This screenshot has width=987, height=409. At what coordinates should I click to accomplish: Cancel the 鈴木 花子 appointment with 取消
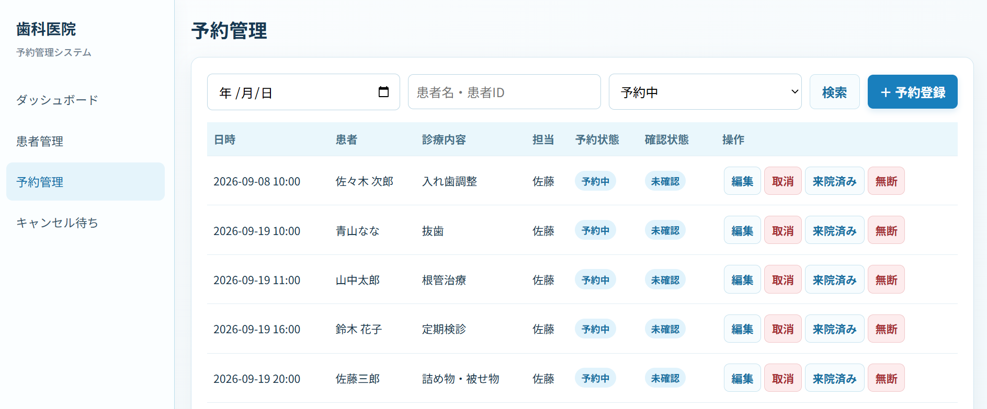click(782, 329)
